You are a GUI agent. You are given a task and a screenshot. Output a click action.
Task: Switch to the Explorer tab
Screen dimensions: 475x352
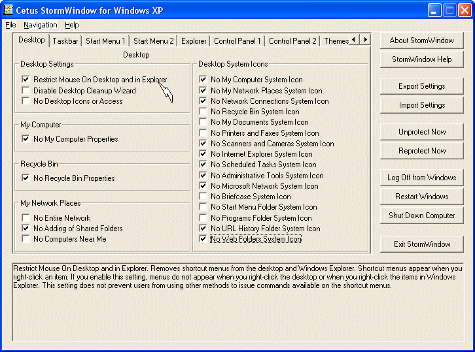click(194, 41)
